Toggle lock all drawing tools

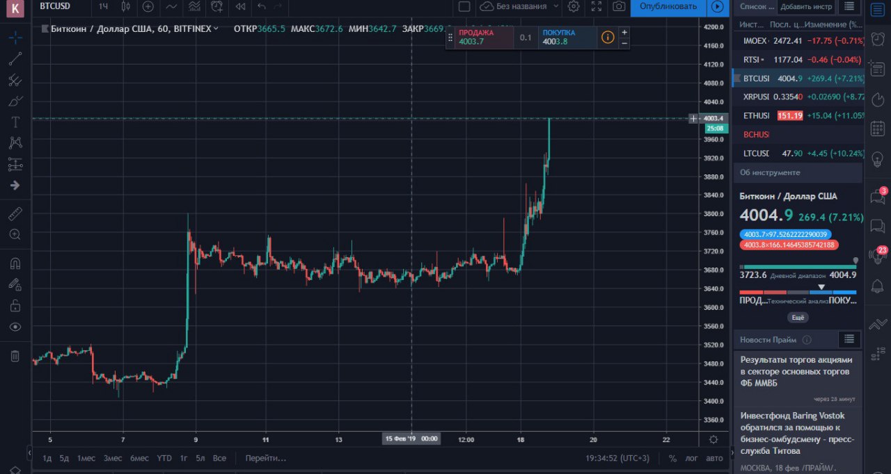pos(15,305)
